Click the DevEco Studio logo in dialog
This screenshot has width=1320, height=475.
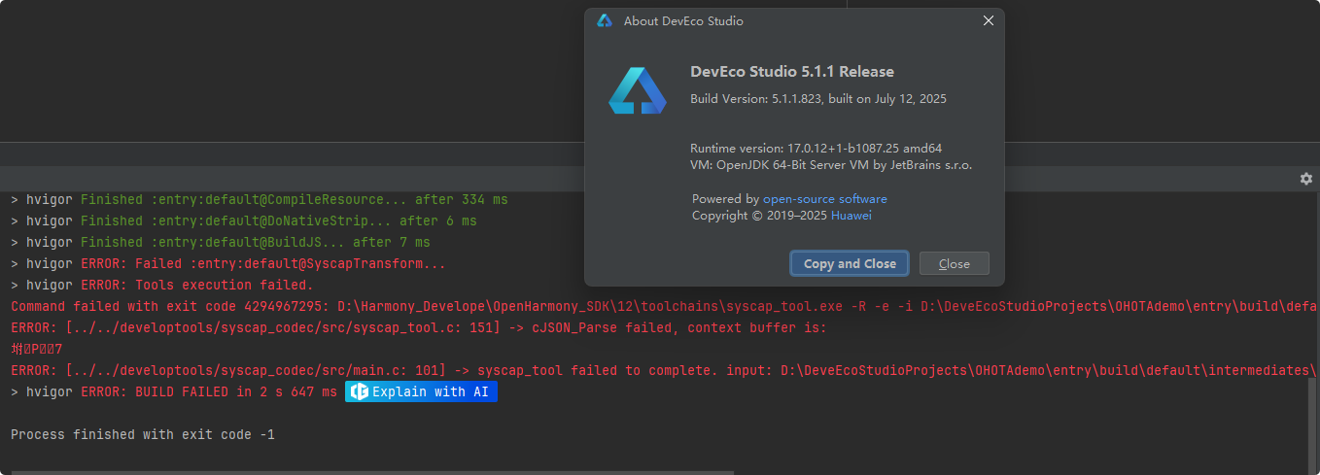point(638,90)
